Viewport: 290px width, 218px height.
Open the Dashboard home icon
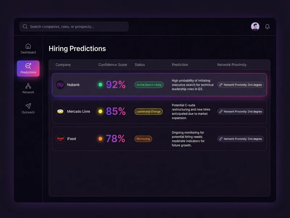[28, 46]
